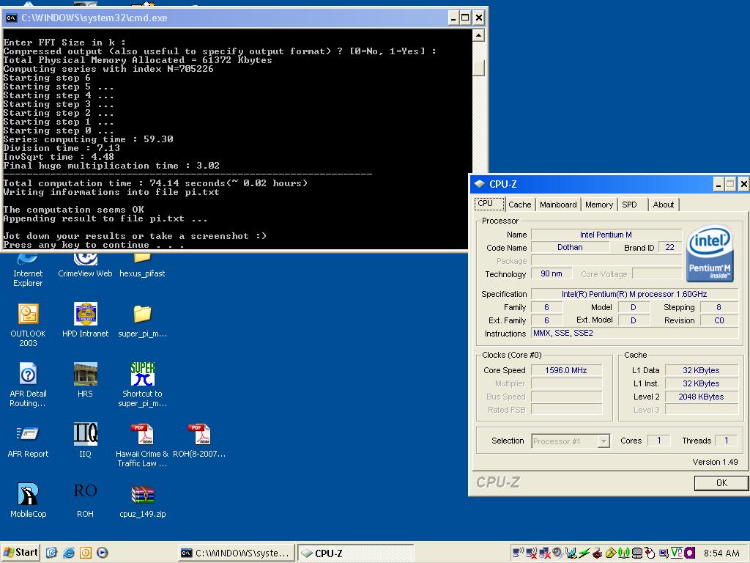Screen dimensions: 750x563
Task: Click the VNC system tray icon
Action: pos(676,553)
